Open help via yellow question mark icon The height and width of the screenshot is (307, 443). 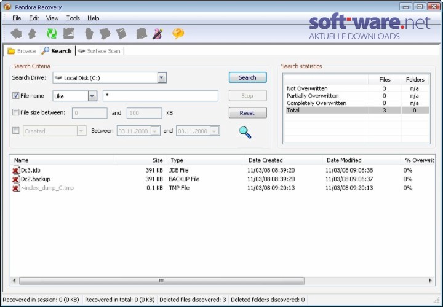(x=178, y=34)
